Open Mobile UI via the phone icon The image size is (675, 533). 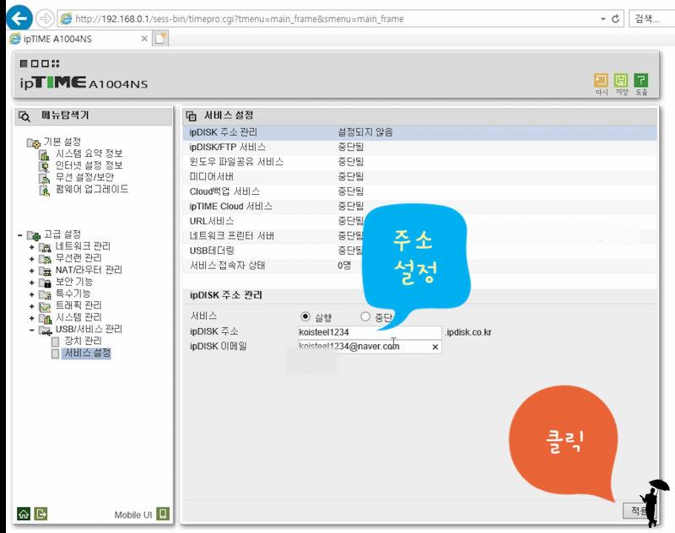point(162,514)
